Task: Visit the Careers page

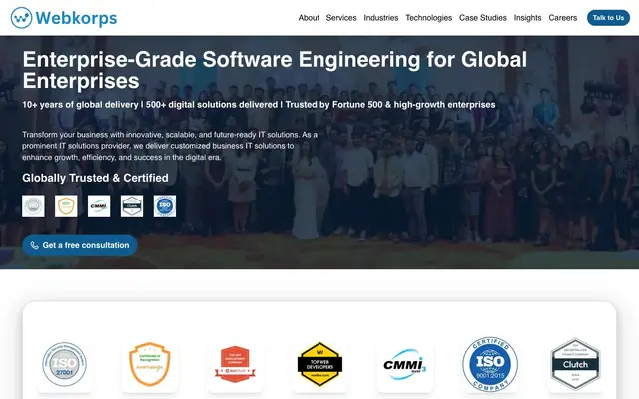Action: click(x=563, y=18)
